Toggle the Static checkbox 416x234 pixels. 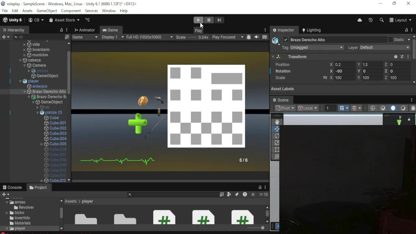tap(390, 40)
